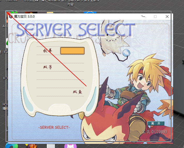Click the orange highlighted slot beside 牧羊

73,51
